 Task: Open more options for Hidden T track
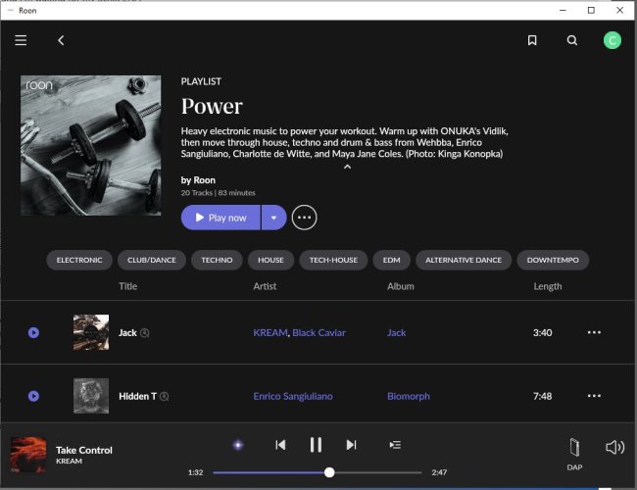(x=594, y=396)
